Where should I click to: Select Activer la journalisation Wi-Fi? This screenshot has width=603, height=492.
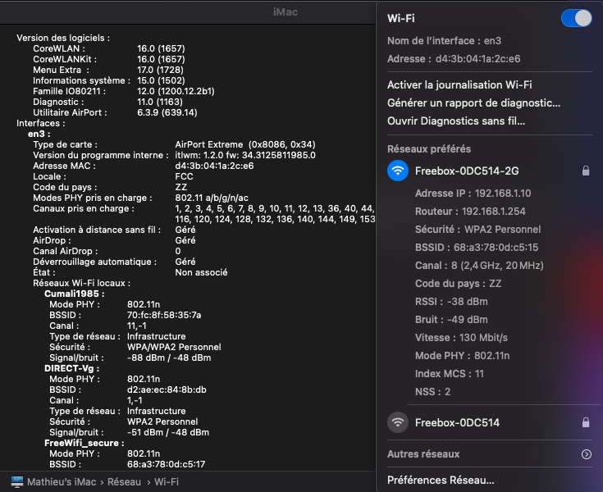(459, 85)
